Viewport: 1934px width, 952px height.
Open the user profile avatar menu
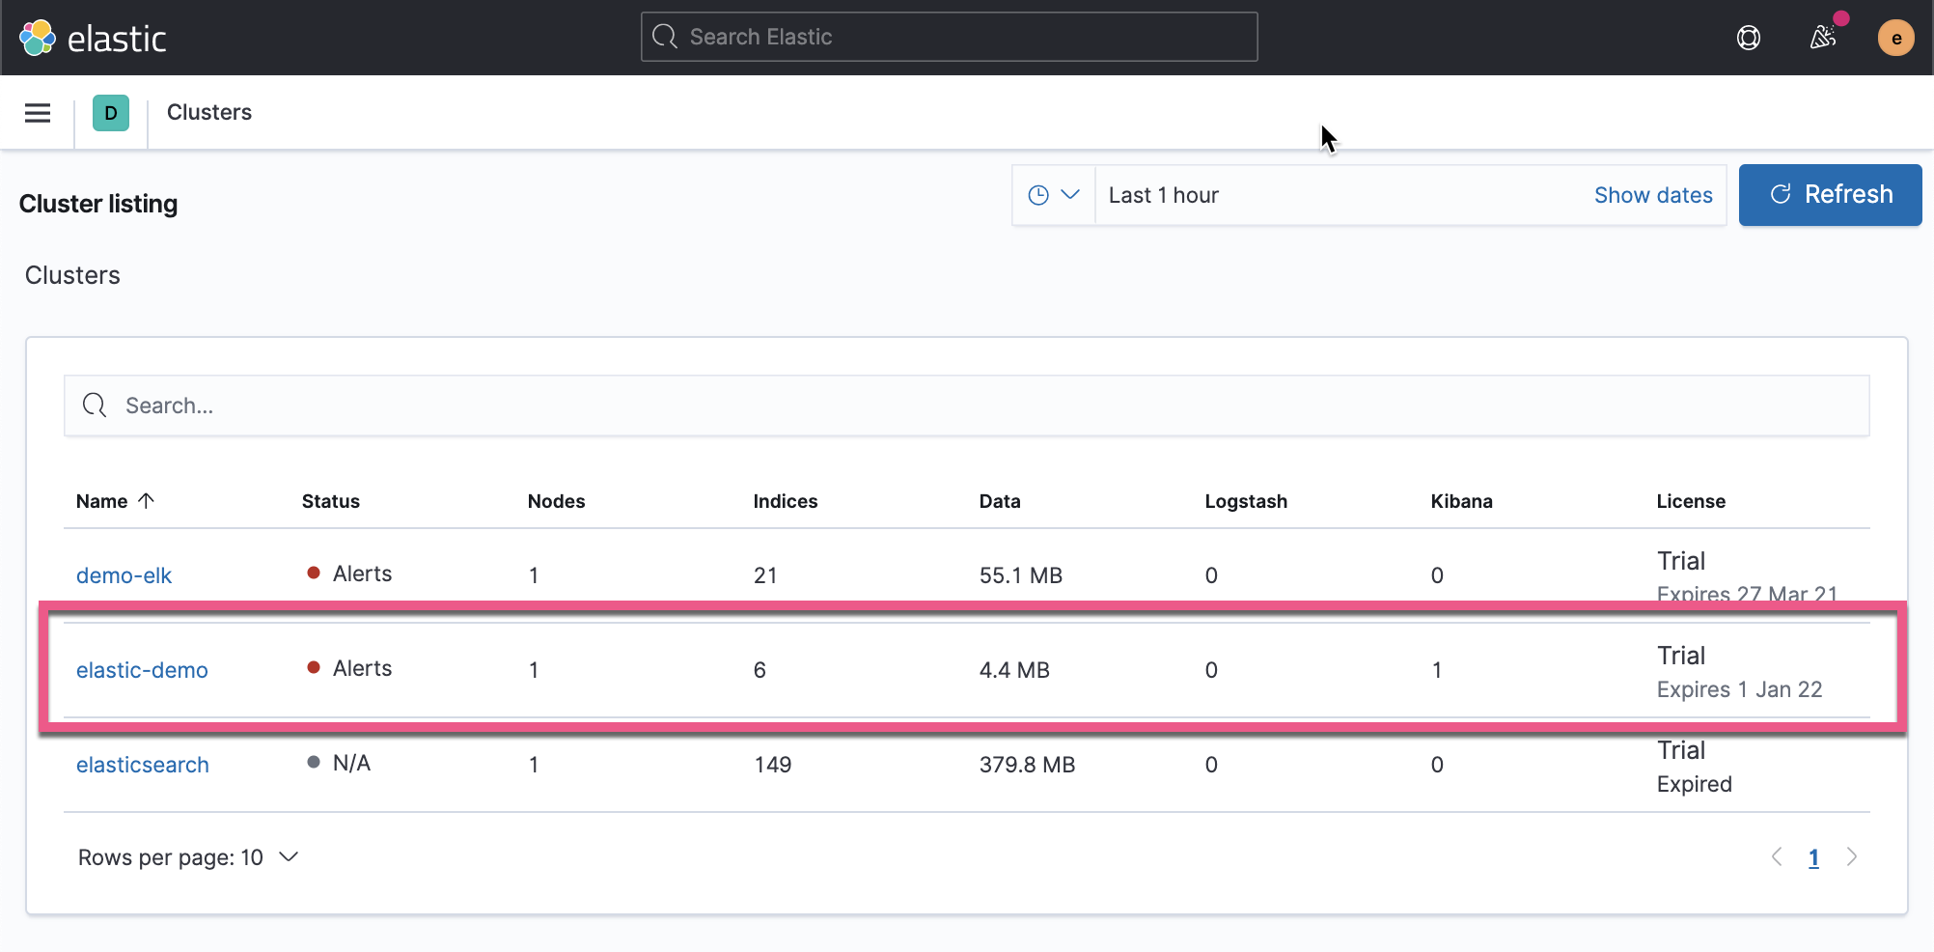tap(1896, 38)
